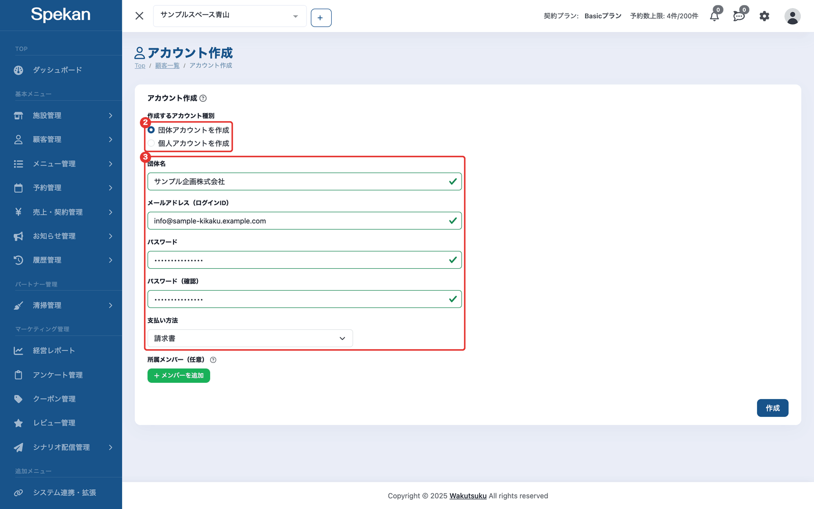Click the 経営レポート chart icon
Viewport: 814px width, 509px height.
point(18,351)
